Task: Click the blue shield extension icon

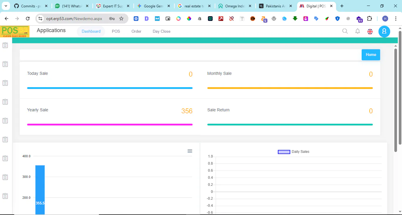Action: pyautogui.click(x=338, y=19)
